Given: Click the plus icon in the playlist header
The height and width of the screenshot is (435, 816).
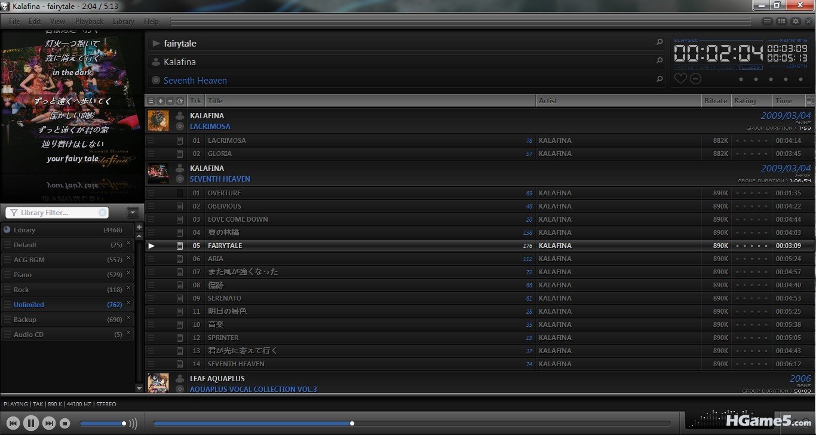Looking at the screenshot, I should (161, 101).
